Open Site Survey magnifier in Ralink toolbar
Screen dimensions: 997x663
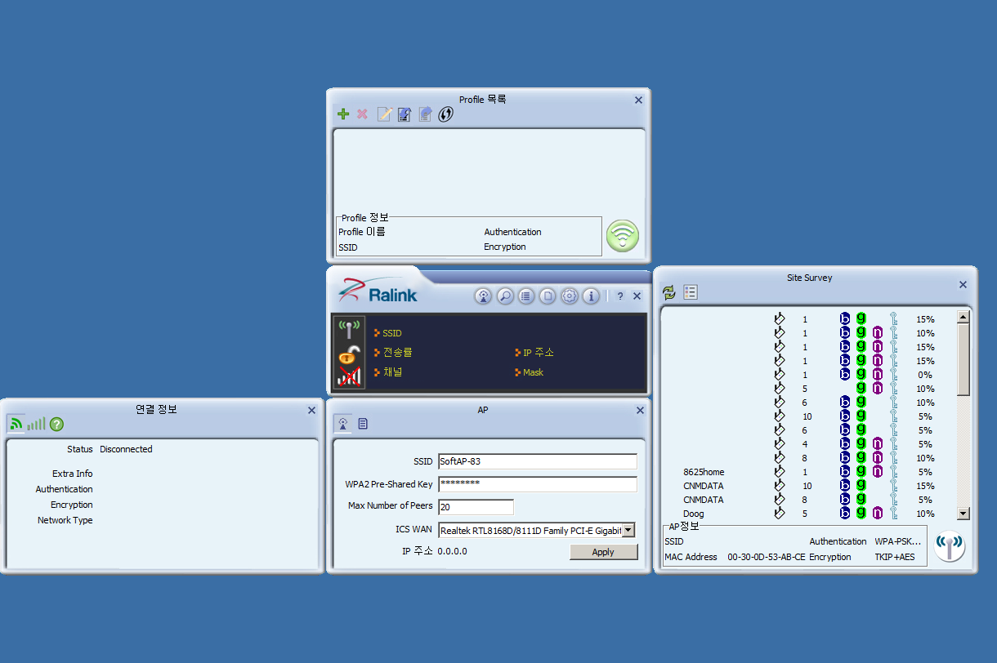pyautogui.click(x=505, y=296)
